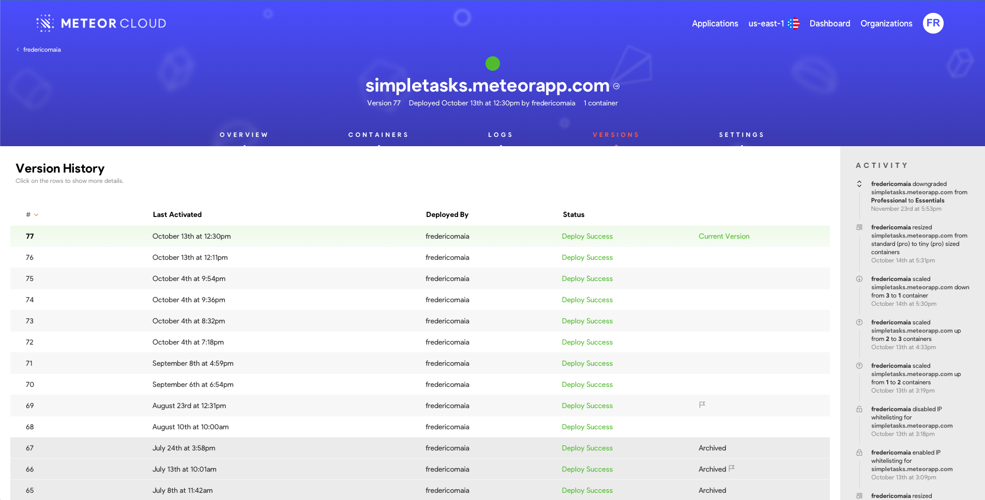Click the downgraded activity up-down arrows icon
The width and height of the screenshot is (985, 500).
(859, 184)
